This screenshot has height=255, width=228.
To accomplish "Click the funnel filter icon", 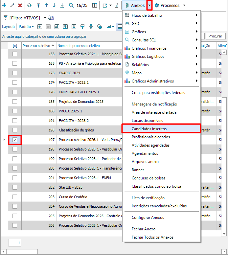I will pyautogui.click(x=5, y=18).
